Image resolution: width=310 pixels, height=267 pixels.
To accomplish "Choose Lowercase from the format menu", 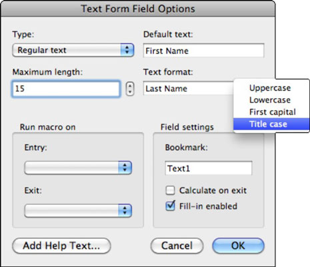I will [271, 100].
